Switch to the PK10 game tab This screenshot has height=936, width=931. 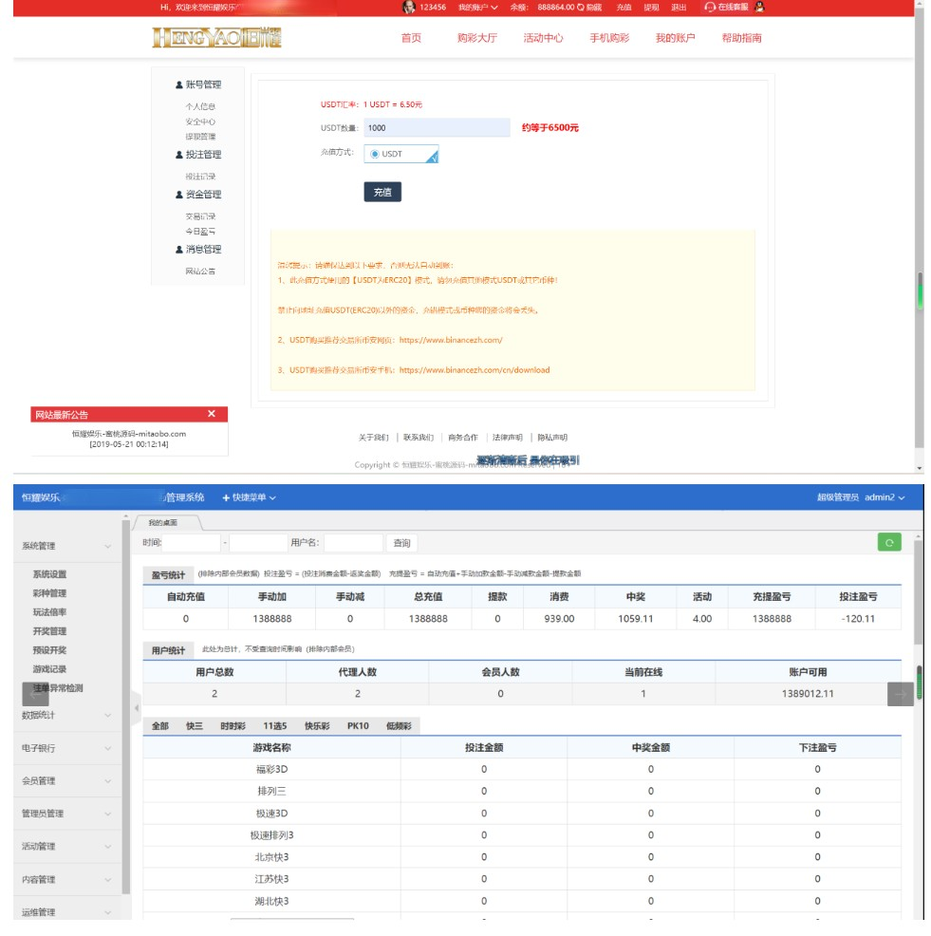click(358, 726)
